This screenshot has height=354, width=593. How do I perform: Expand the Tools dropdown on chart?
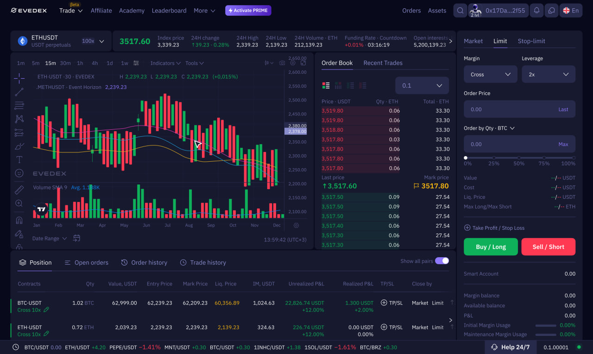pyautogui.click(x=195, y=63)
